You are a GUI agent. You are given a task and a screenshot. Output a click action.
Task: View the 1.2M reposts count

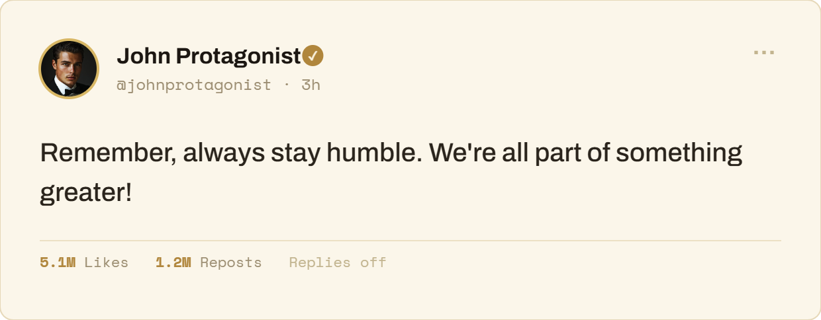(x=173, y=262)
